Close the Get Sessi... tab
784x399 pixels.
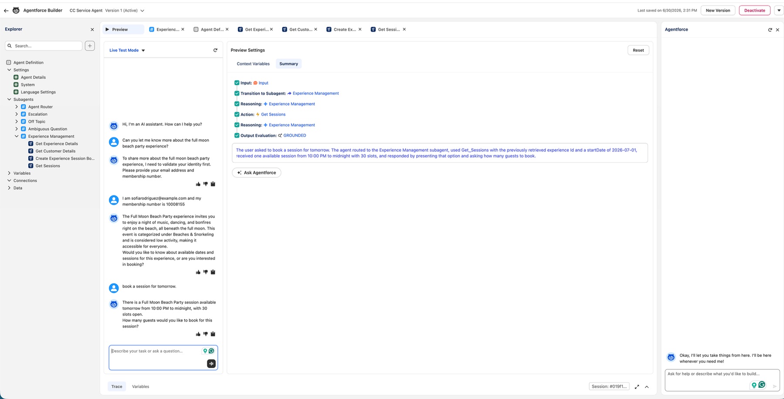[x=404, y=30]
